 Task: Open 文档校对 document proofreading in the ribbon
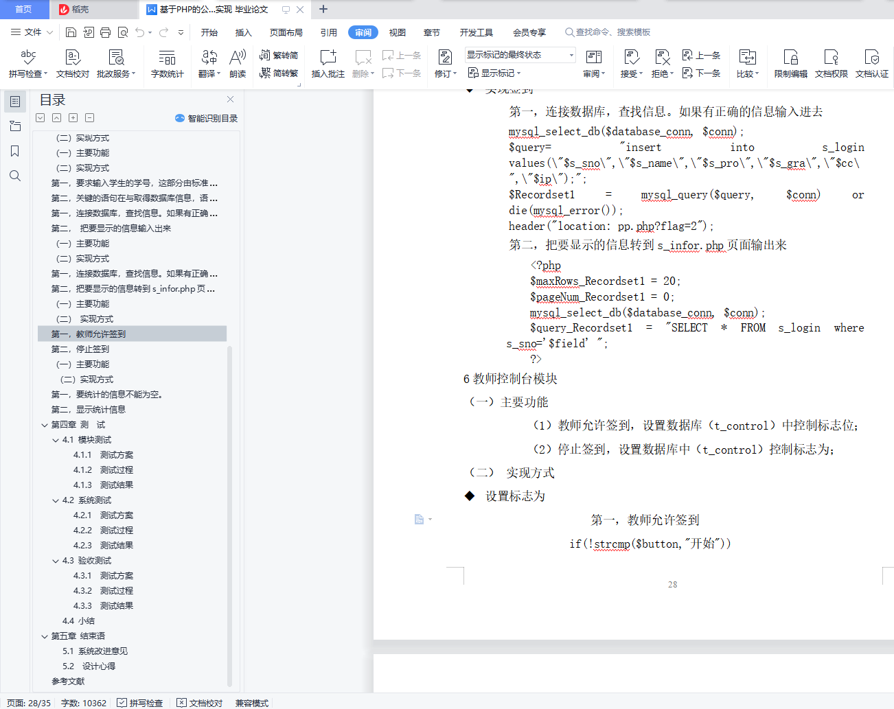[x=73, y=64]
